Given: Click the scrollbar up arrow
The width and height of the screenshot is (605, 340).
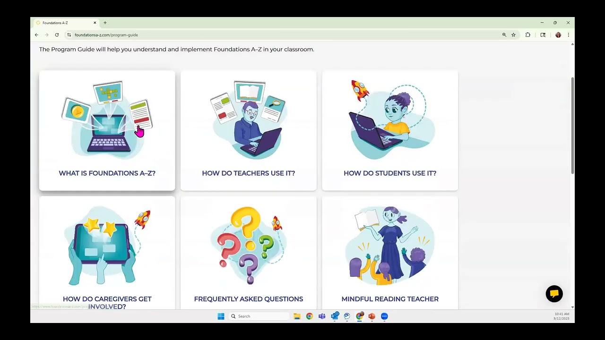Looking at the screenshot, I should (x=572, y=44).
